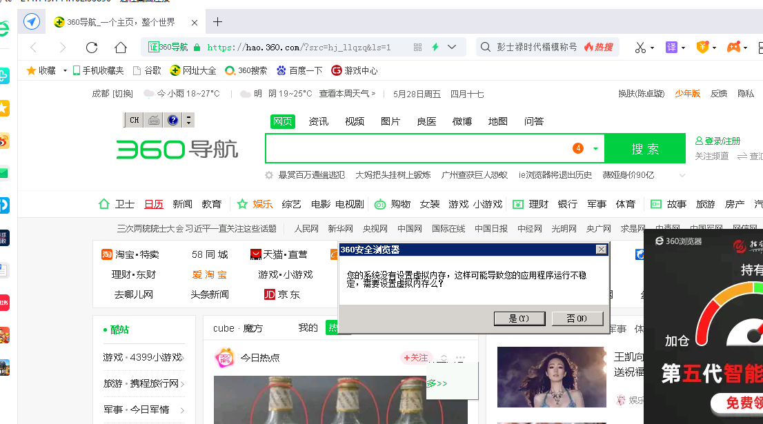
Task: Open the translate 译 extension
Action: (x=671, y=47)
